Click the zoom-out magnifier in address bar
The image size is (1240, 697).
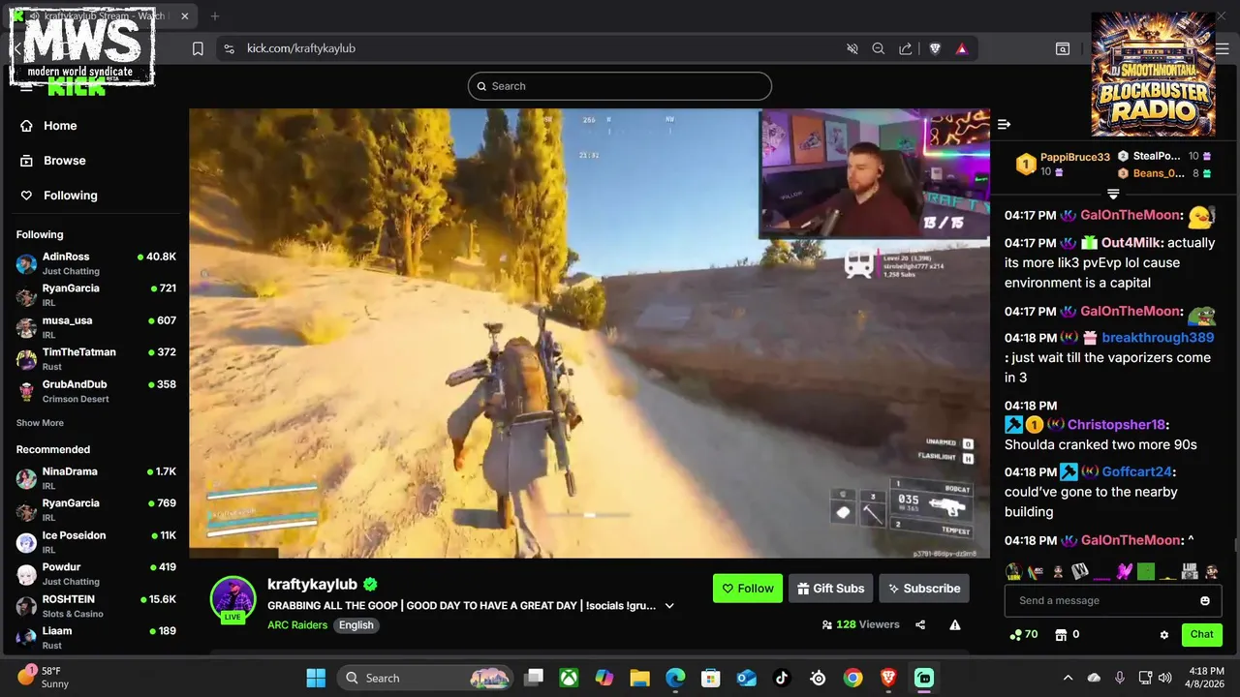(879, 48)
